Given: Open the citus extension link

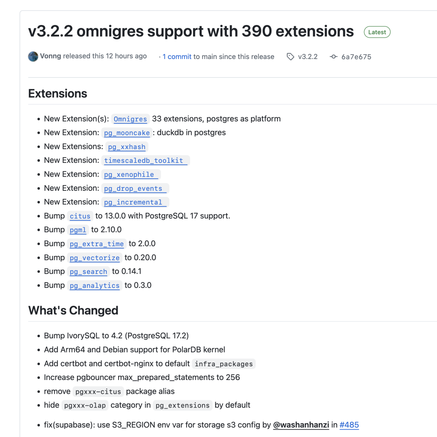Looking at the screenshot, I should (x=80, y=216).
